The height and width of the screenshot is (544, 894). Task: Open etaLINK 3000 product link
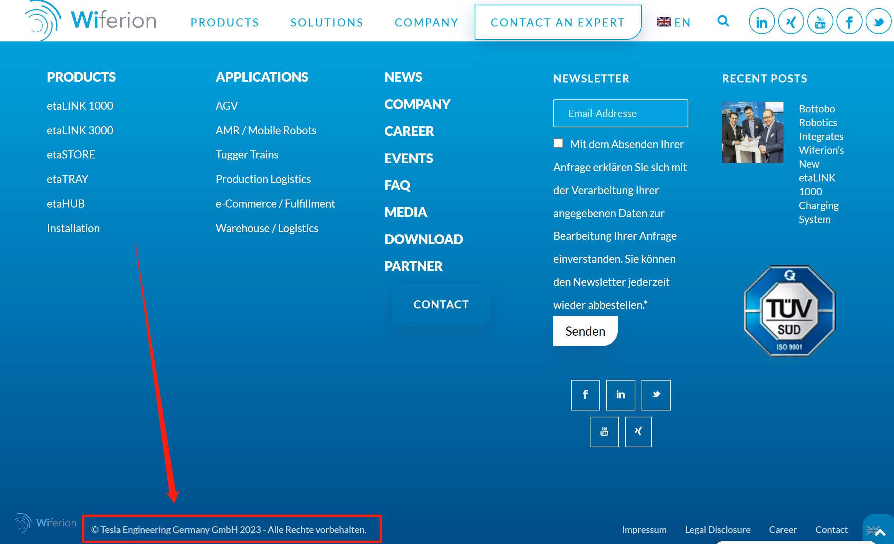[x=80, y=130]
